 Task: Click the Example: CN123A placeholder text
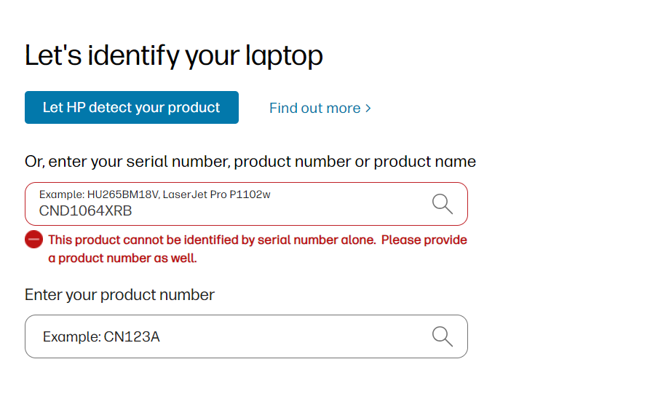click(x=101, y=337)
